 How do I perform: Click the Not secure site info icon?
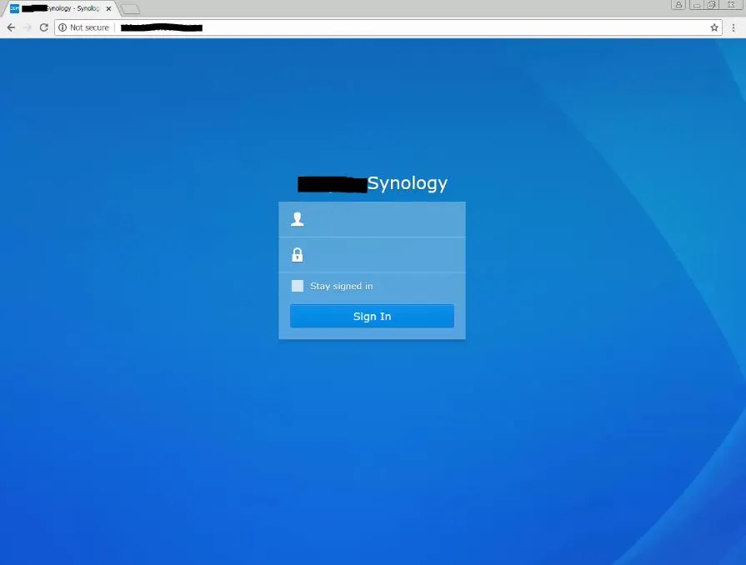(x=63, y=27)
